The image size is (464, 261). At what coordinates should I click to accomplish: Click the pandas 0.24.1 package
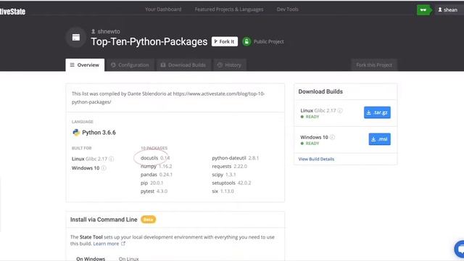pyautogui.click(x=157, y=175)
